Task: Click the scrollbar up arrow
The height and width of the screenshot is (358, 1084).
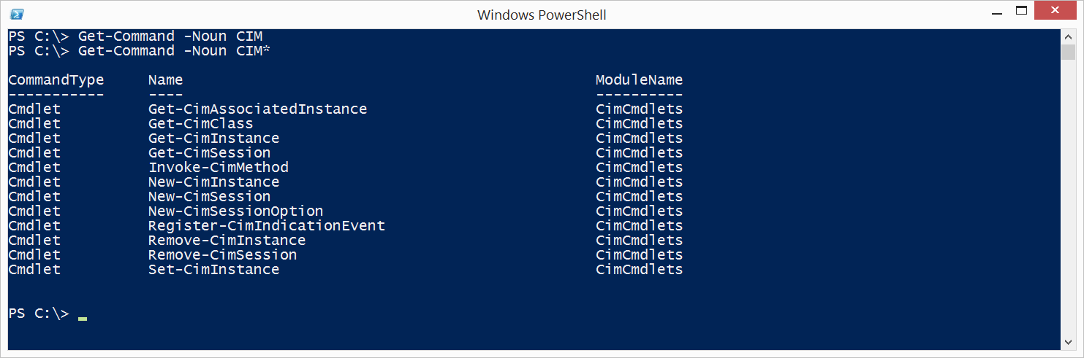Action: pos(1069,36)
